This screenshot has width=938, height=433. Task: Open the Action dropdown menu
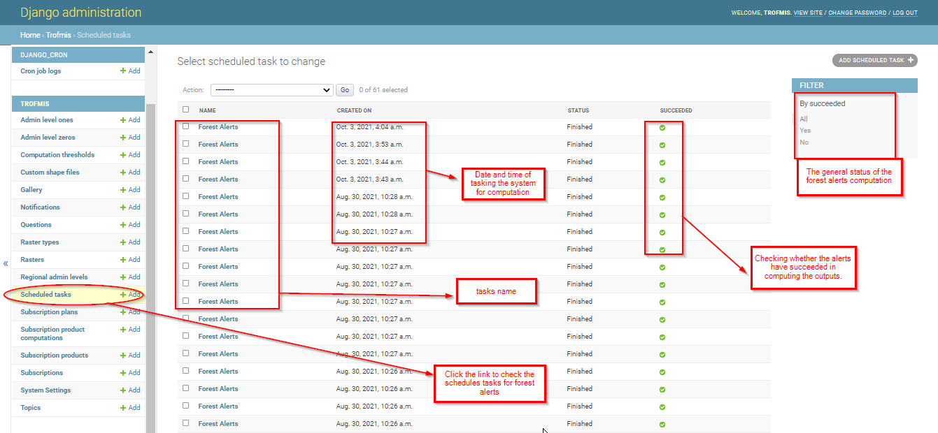[x=272, y=90]
